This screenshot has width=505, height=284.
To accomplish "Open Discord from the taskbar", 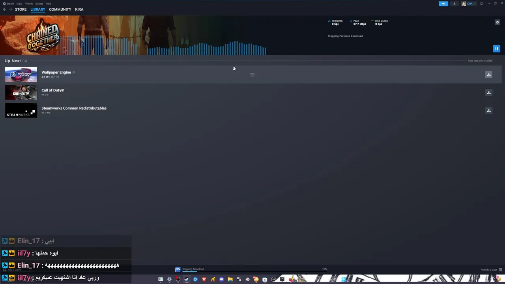I will point(221,279).
